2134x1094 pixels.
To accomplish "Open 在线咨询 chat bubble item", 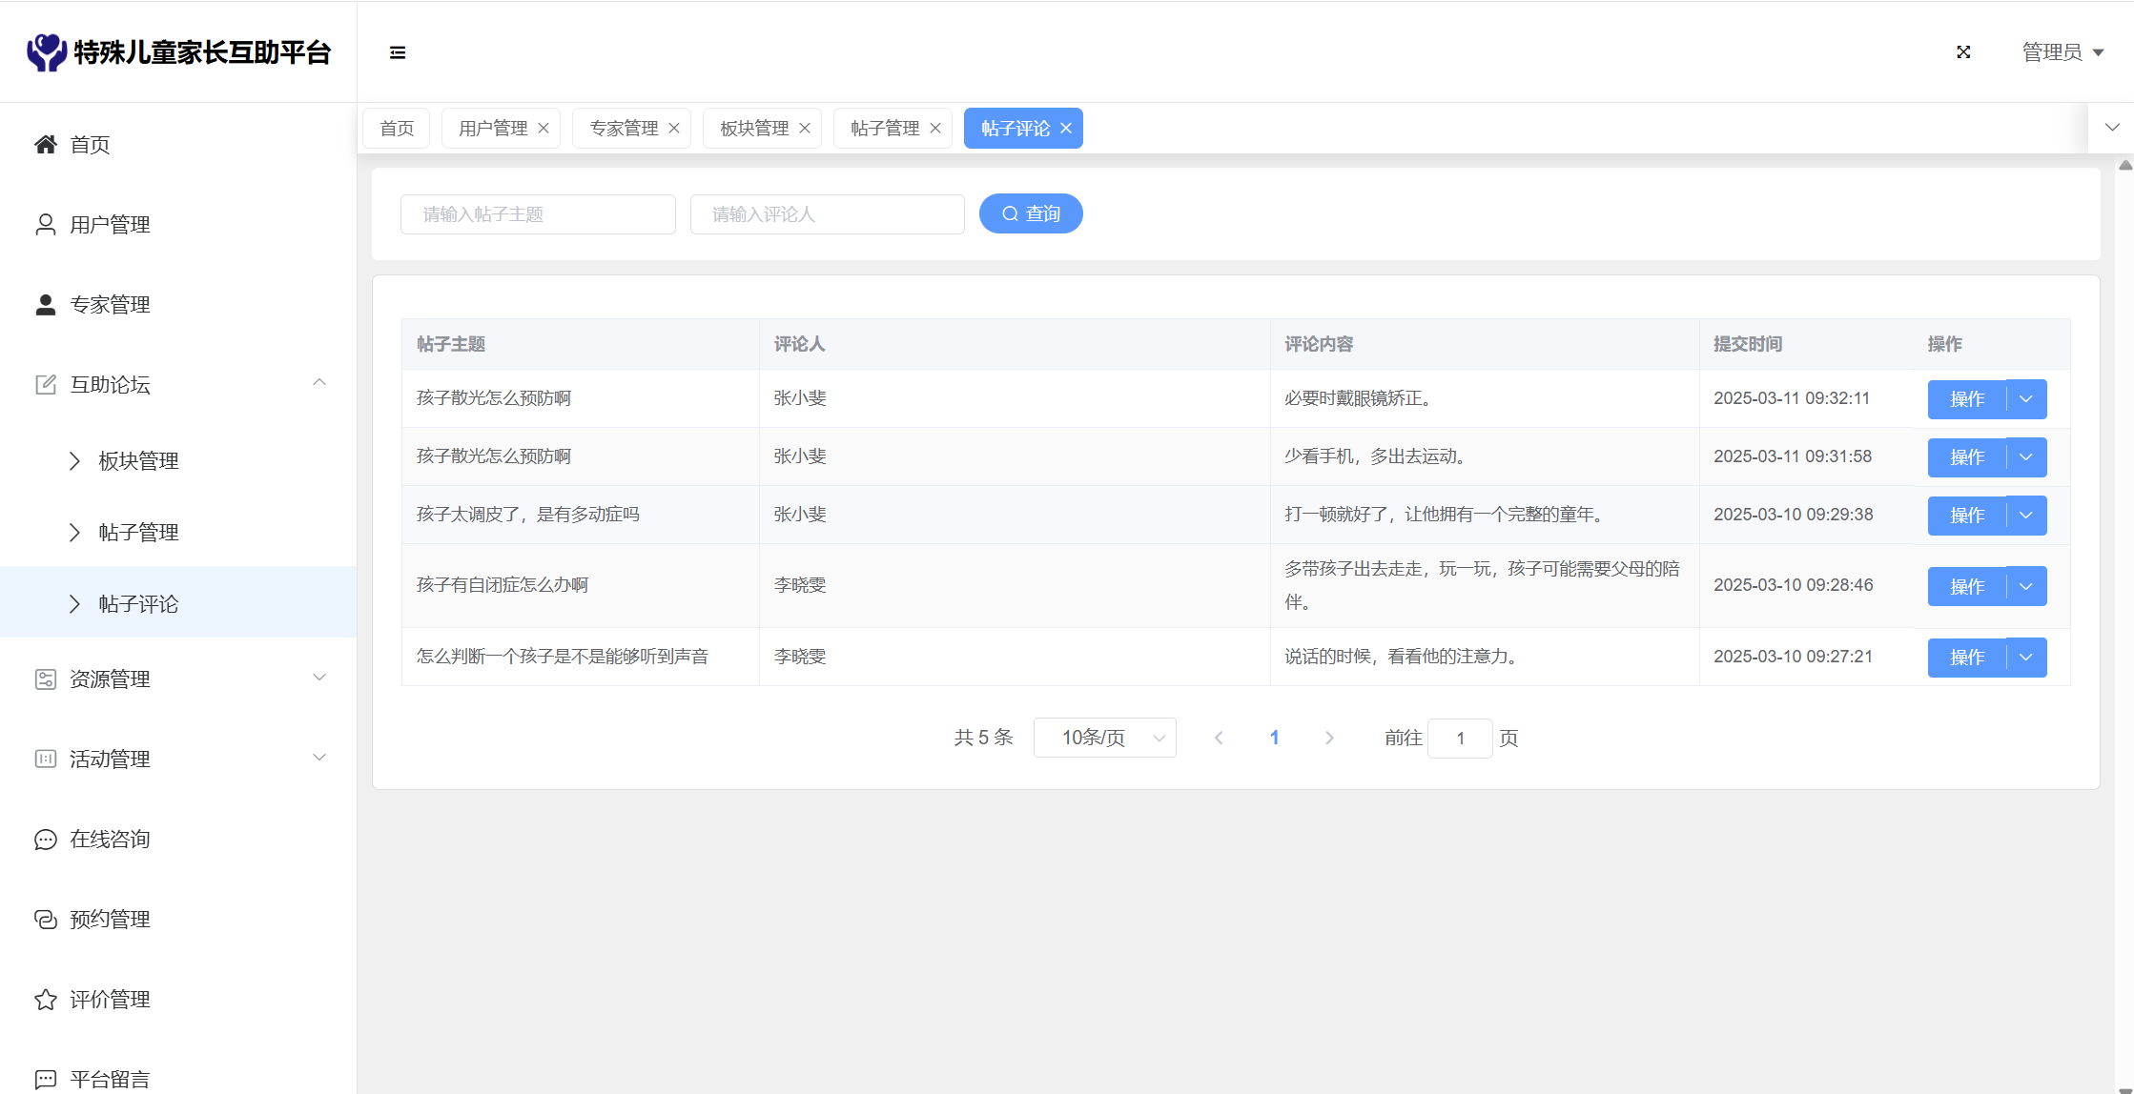I will (109, 840).
